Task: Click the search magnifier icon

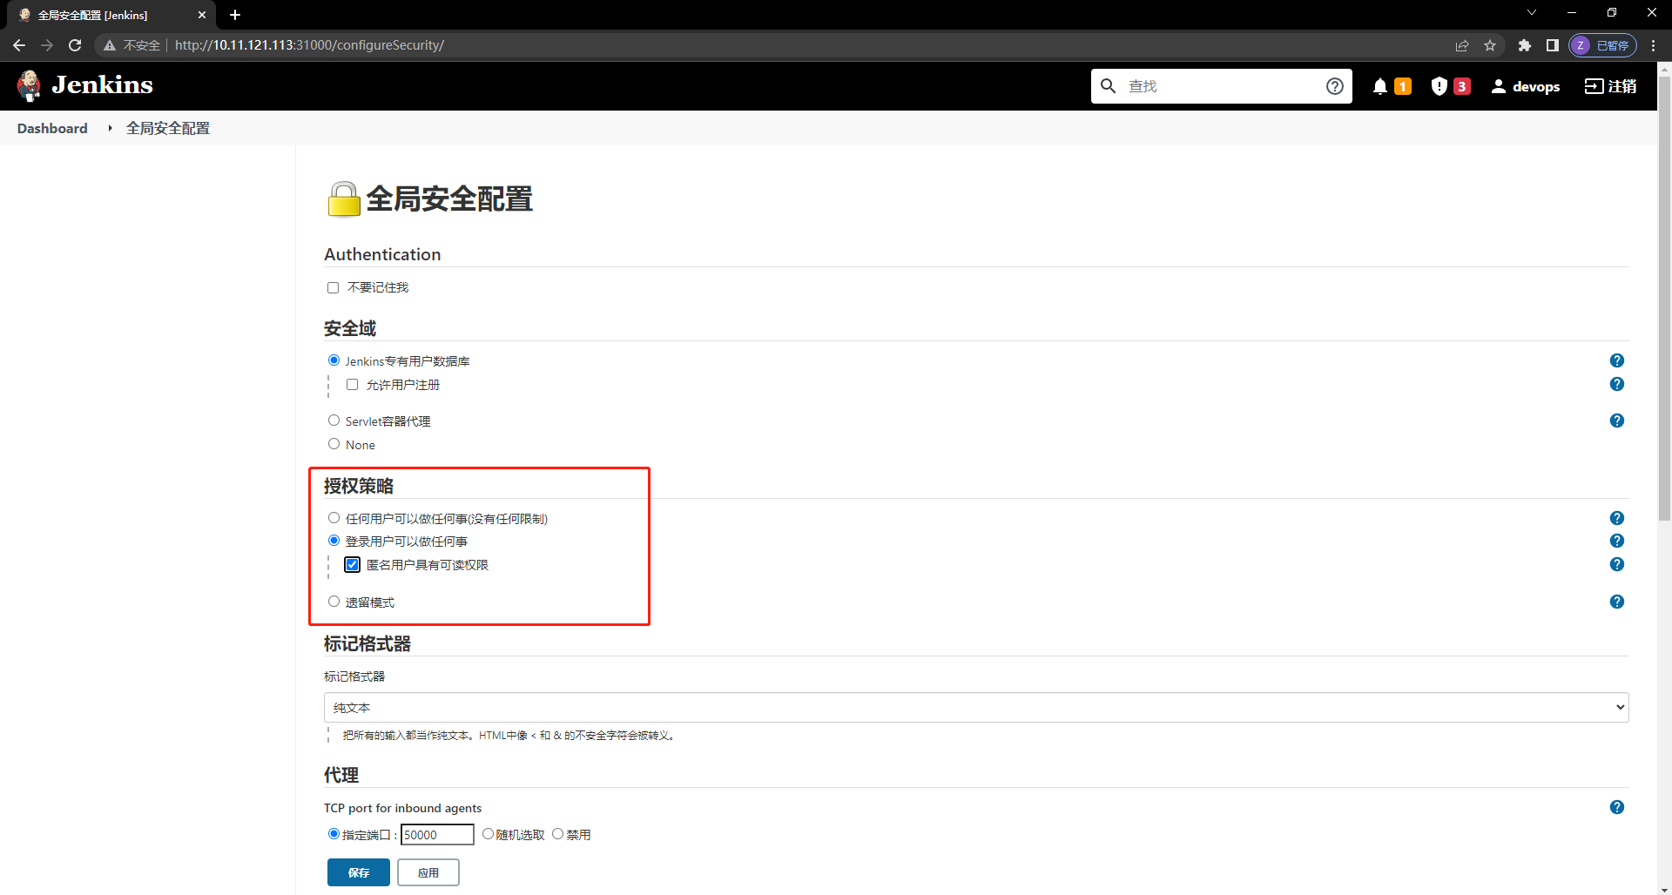Action: [1108, 86]
